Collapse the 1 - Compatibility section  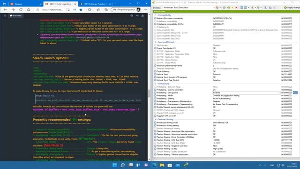click(163, 15)
